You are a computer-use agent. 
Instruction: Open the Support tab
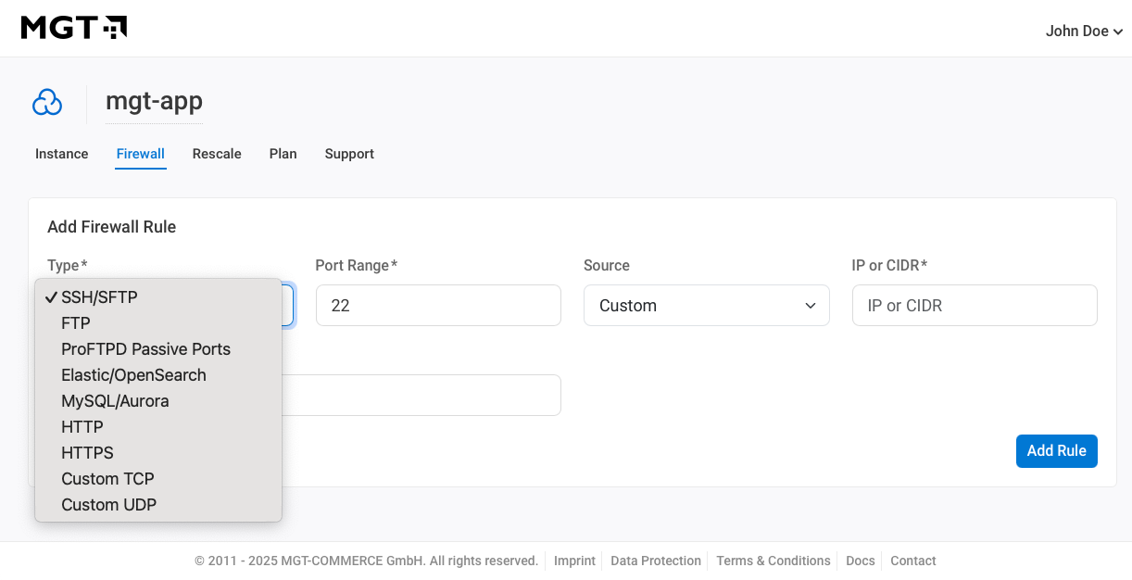coord(349,154)
